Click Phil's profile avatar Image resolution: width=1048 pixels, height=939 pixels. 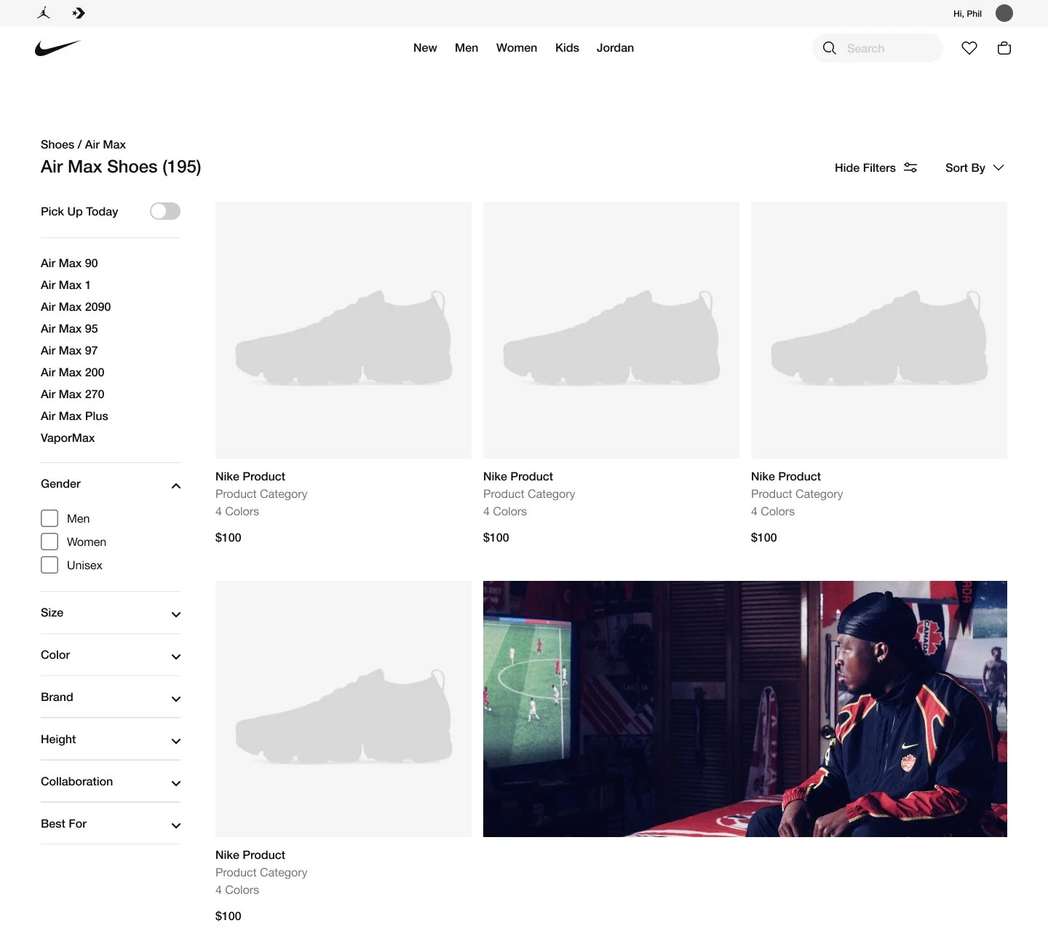point(1004,13)
